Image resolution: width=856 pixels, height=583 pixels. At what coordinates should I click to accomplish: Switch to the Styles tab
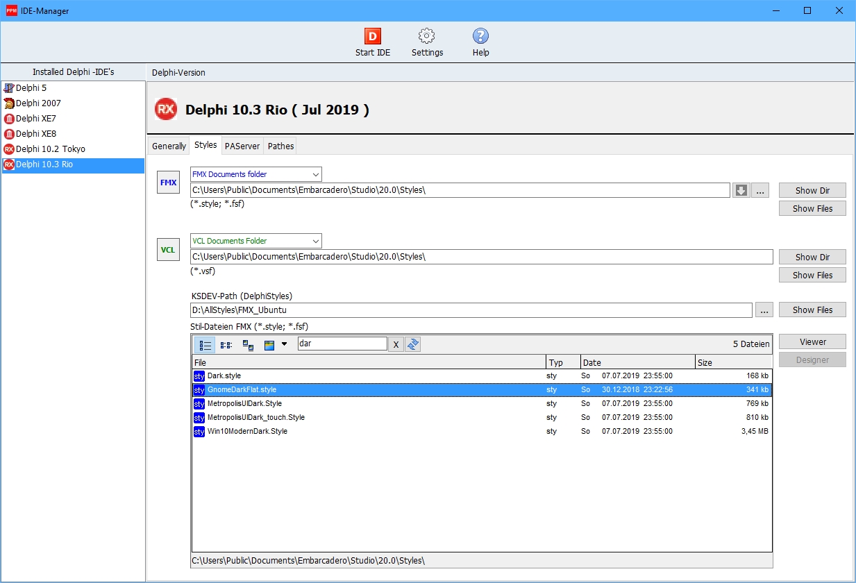pyautogui.click(x=205, y=145)
